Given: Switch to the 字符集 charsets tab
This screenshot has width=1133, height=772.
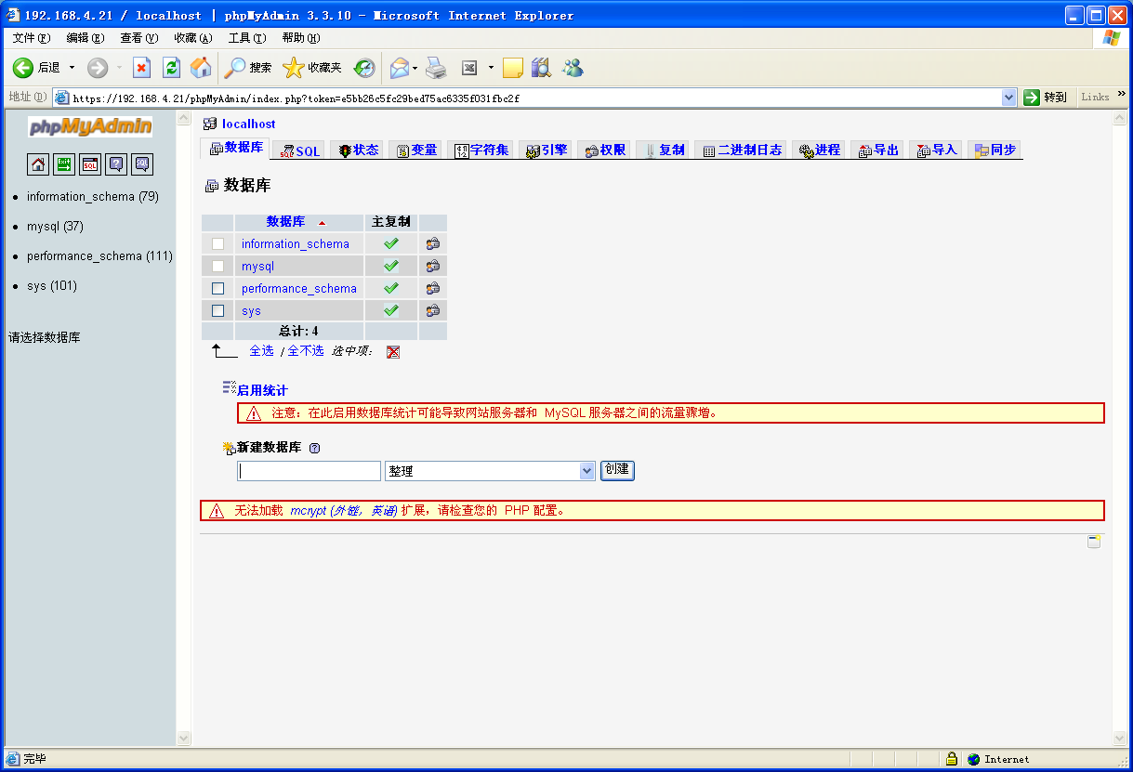Looking at the screenshot, I should click(482, 150).
